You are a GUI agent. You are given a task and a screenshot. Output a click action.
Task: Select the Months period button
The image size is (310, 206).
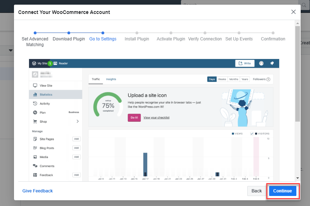coord(234,79)
